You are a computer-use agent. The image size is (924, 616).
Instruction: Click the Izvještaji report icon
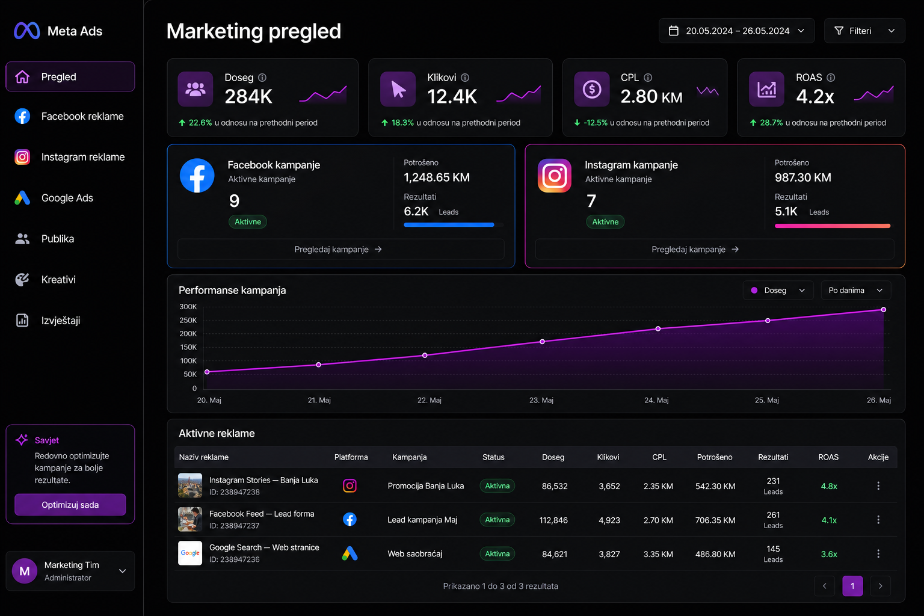[x=22, y=321]
